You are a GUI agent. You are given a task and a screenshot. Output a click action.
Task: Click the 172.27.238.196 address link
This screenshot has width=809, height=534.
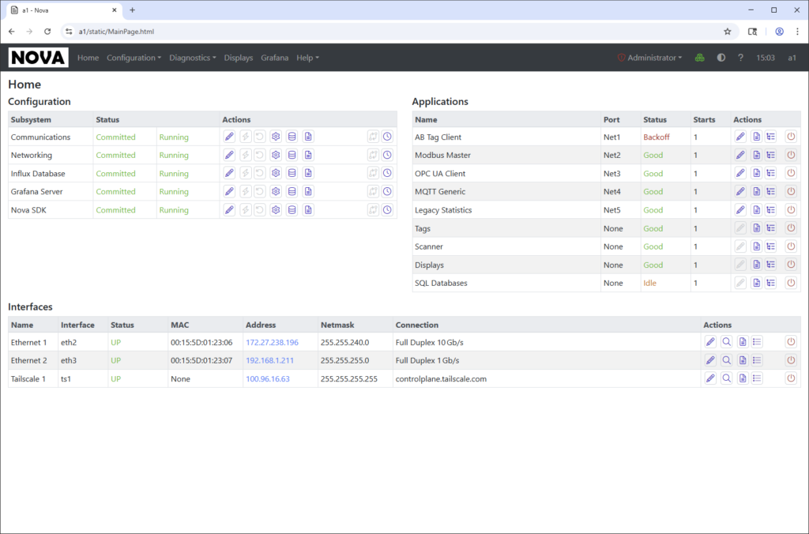pyautogui.click(x=272, y=342)
